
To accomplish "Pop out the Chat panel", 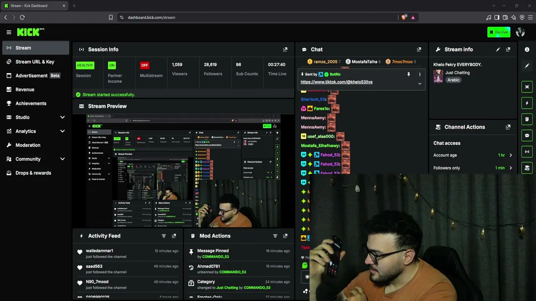I will pos(419,49).
